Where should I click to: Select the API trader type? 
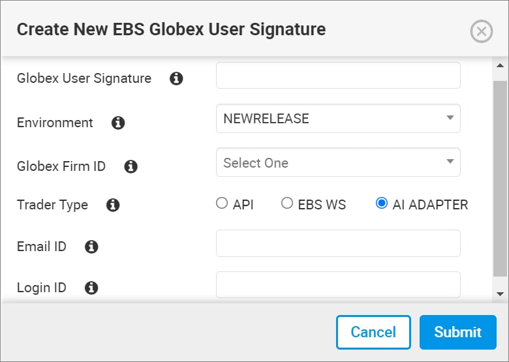pos(222,204)
